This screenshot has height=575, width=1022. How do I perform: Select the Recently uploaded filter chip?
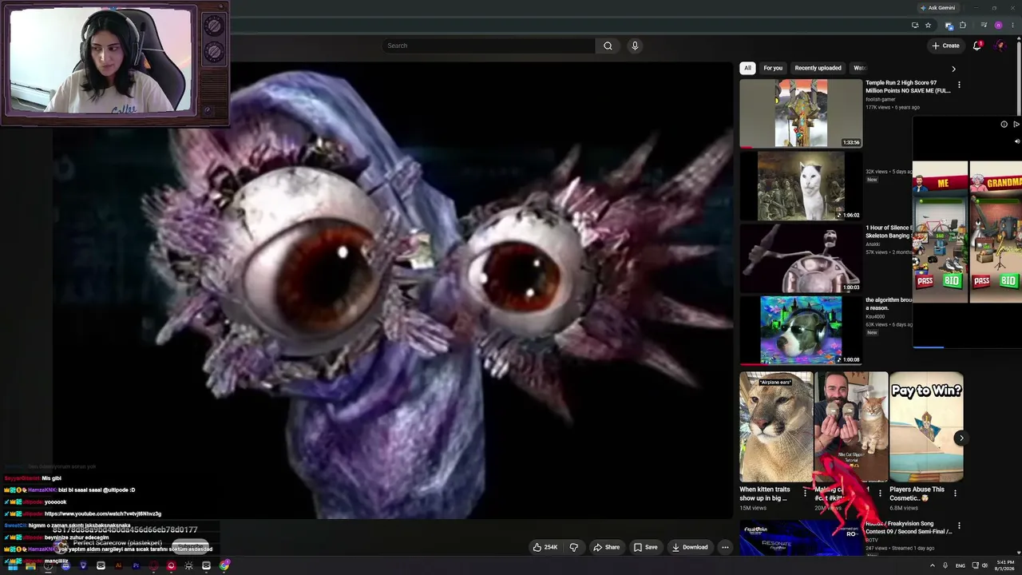(818, 68)
